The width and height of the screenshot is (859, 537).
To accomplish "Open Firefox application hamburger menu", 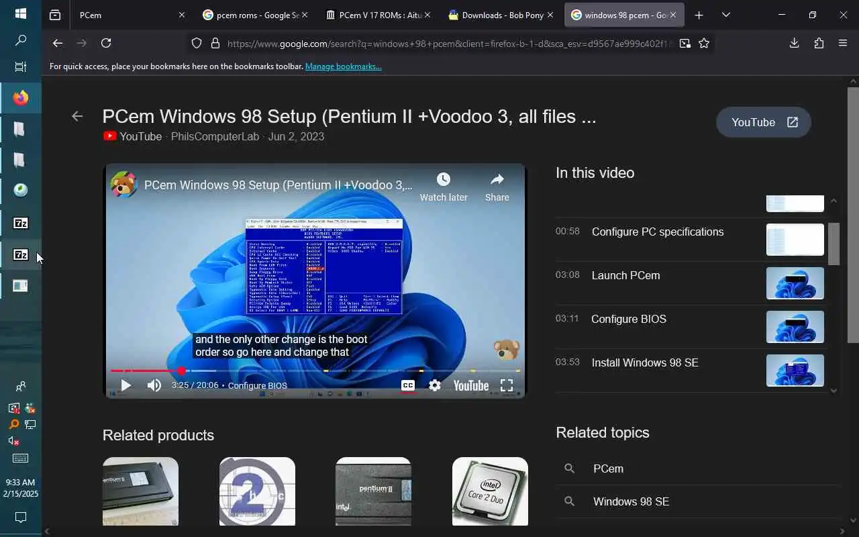I will pos(843,43).
